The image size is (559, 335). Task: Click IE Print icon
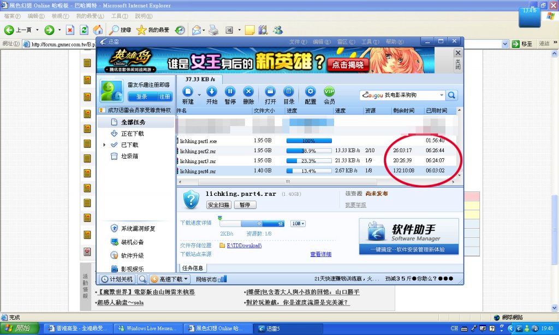(213, 30)
